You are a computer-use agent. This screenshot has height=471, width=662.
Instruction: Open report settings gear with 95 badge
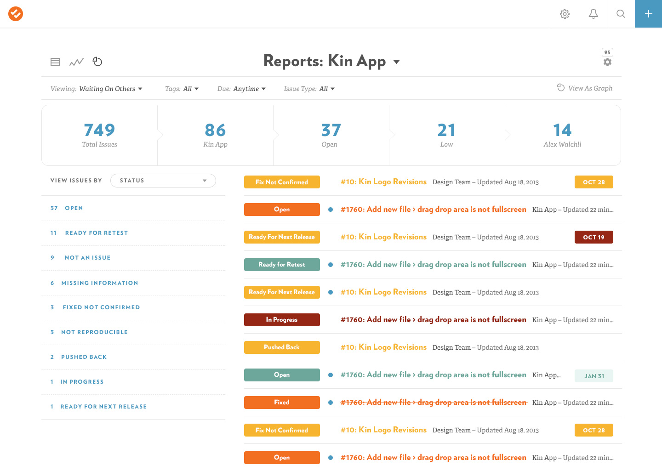(607, 62)
